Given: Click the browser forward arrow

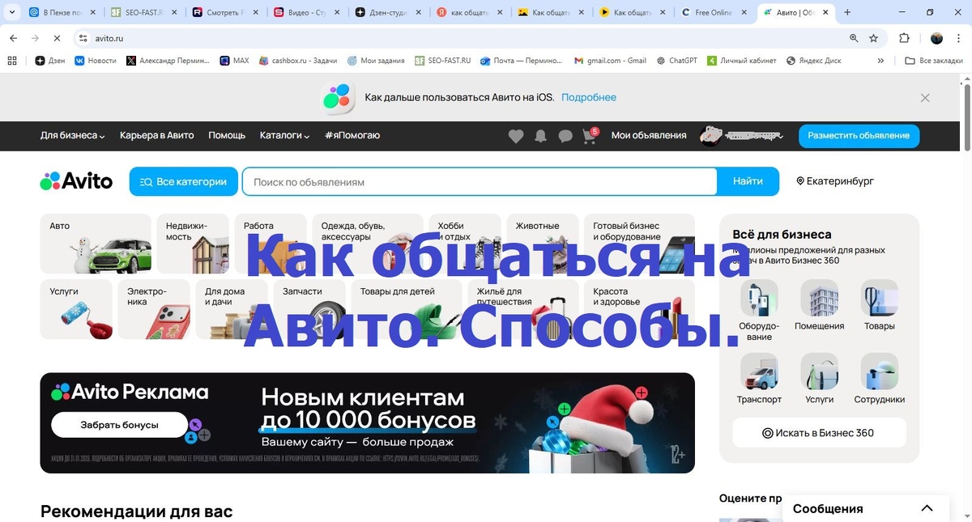Looking at the screenshot, I should pos(35,38).
